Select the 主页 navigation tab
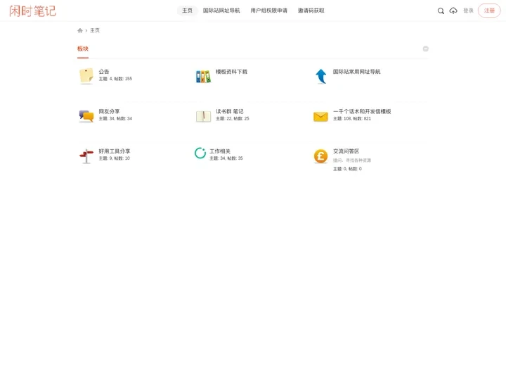The image size is (506, 380). coord(187,11)
